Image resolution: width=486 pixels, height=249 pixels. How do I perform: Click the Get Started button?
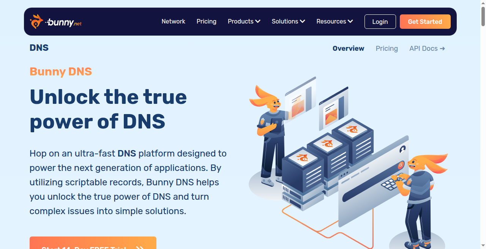tap(425, 22)
